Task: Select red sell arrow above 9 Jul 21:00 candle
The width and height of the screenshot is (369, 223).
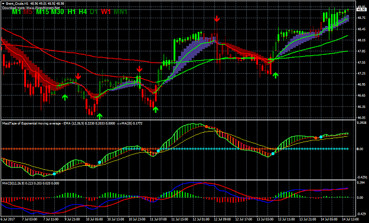Action: point(78,76)
